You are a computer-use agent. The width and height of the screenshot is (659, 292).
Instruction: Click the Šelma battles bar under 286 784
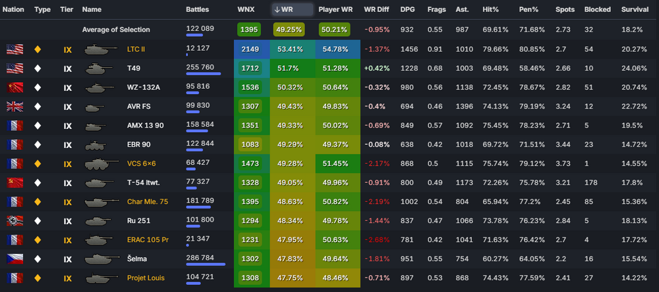[206, 264]
